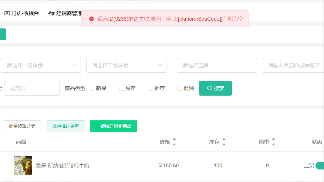Sort 库存 column descending arrow
Viewport: 324px width, 182px height.
click(x=224, y=144)
